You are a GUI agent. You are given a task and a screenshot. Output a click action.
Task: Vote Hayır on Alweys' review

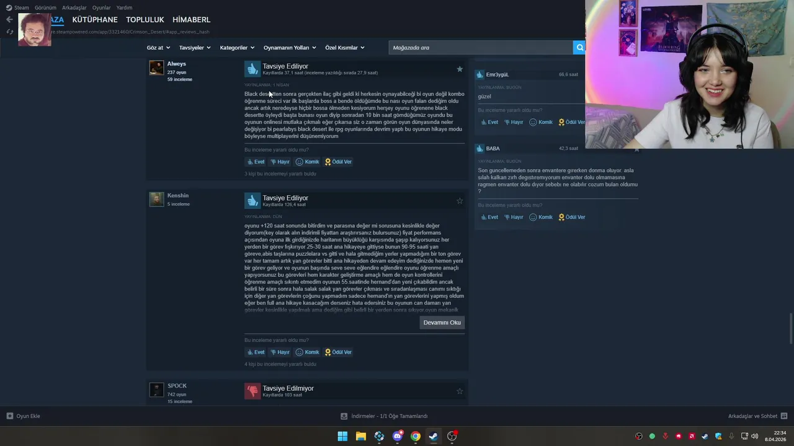280,162
